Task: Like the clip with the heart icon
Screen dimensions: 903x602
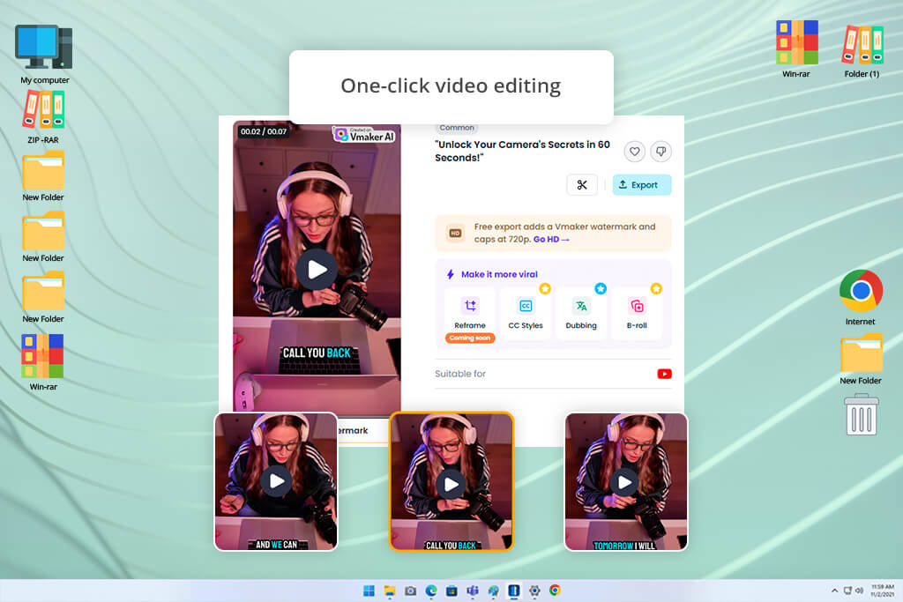Action: pyautogui.click(x=634, y=152)
